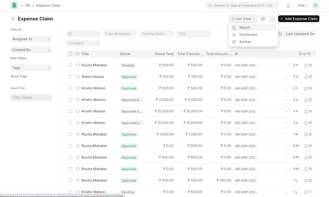Expand the Tags sidebar dropdown
Viewport: 329px width, 197px height.
(31, 68)
